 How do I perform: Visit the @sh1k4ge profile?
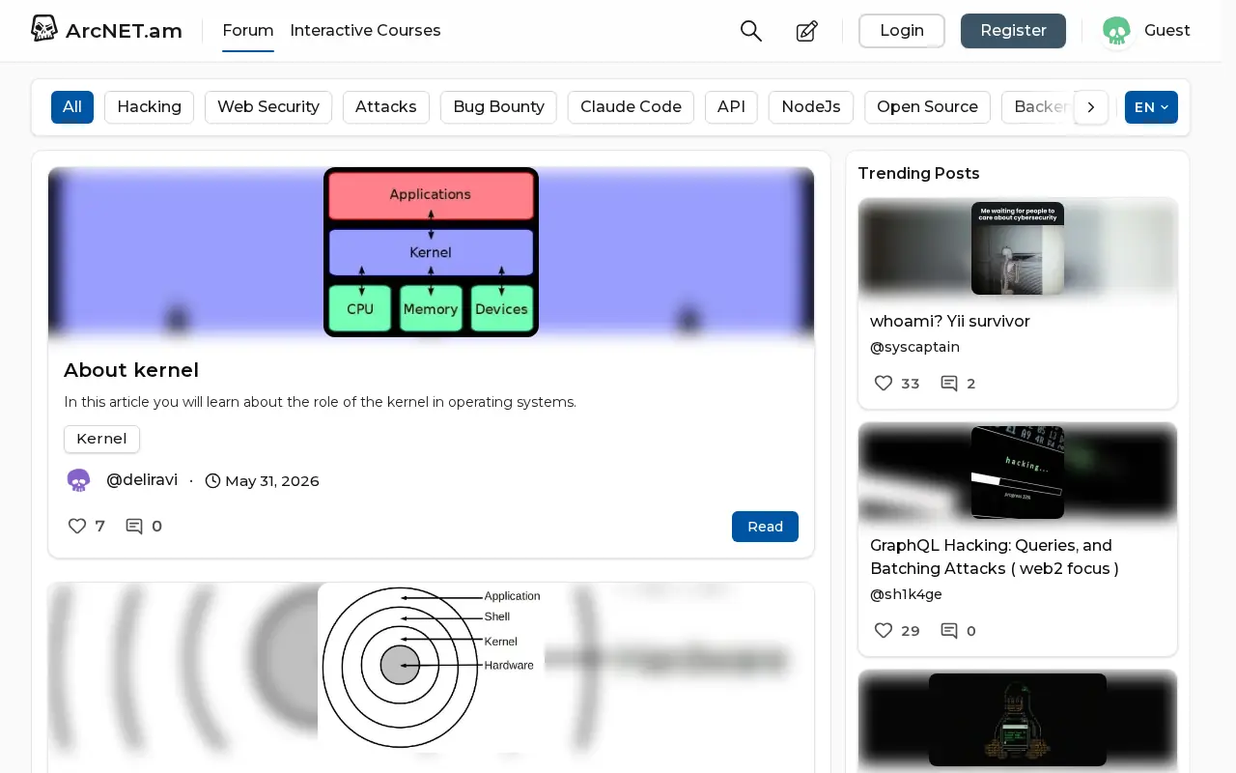coord(906,594)
